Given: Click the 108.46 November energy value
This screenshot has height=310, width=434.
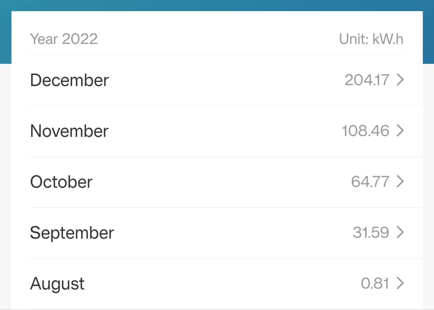Looking at the screenshot, I should [x=365, y=131].
